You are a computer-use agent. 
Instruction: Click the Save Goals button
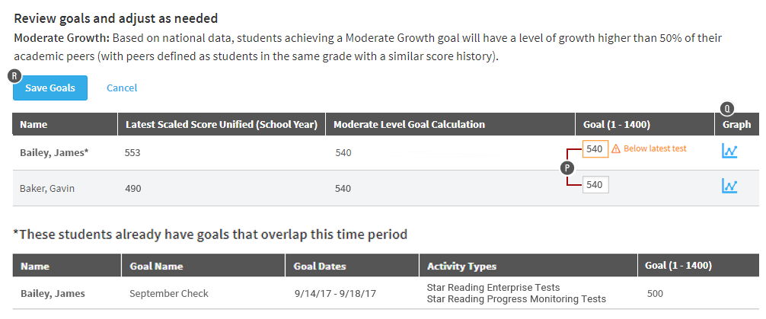tap(50, 88)
